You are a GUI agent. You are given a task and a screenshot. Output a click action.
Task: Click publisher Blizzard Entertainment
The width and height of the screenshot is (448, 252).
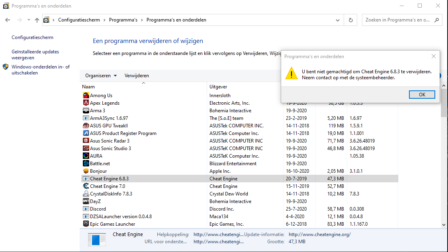pyautogui.click(x=233, y=164)
